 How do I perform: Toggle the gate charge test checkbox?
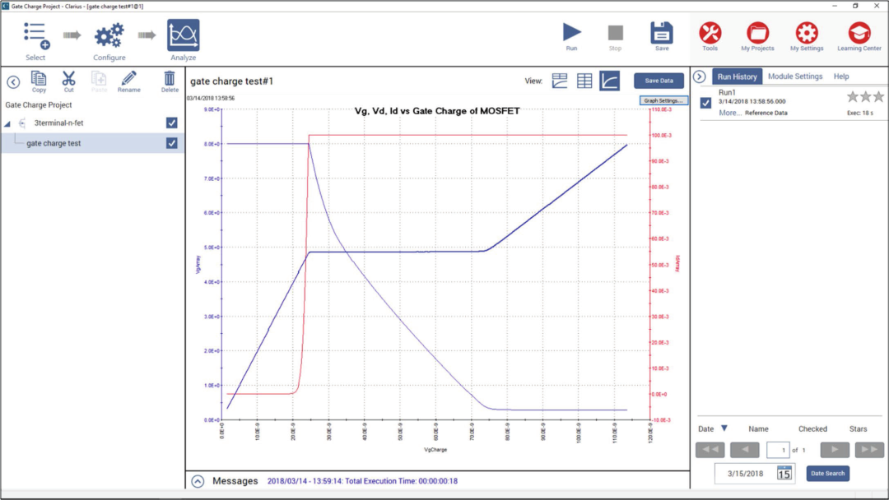pos(171,143)
